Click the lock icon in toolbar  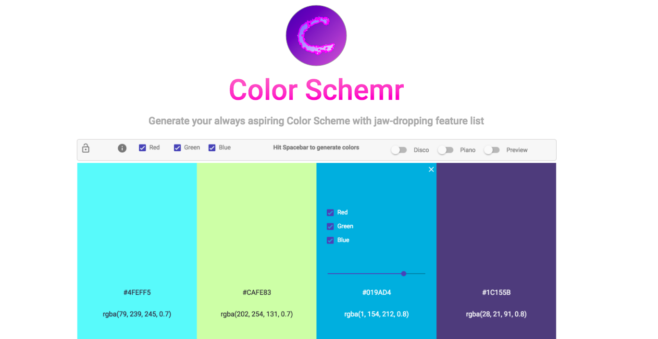point(86,148)
